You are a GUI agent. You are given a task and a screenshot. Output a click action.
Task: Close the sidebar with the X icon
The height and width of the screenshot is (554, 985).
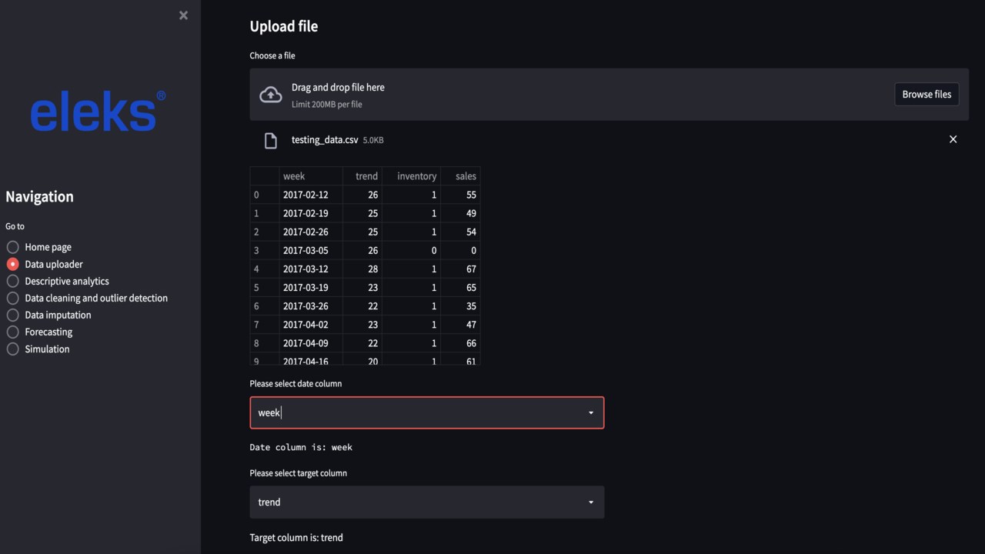(183, 15)
